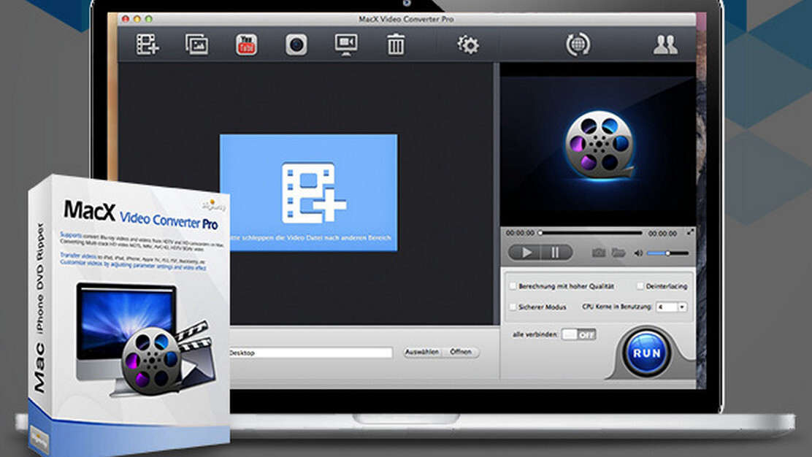Click the Auswählen button

[x=422, y=352]
